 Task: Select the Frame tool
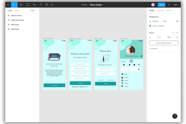[x=21, y=5]
